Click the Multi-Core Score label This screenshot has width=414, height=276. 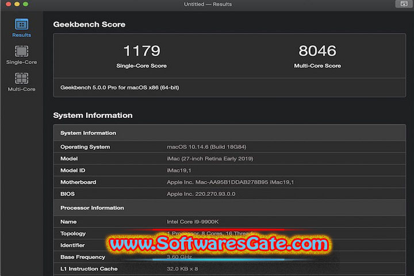317,66
